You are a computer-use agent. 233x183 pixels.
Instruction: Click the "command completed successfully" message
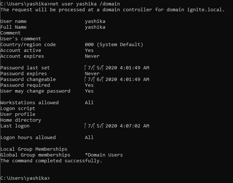point(51,161)
